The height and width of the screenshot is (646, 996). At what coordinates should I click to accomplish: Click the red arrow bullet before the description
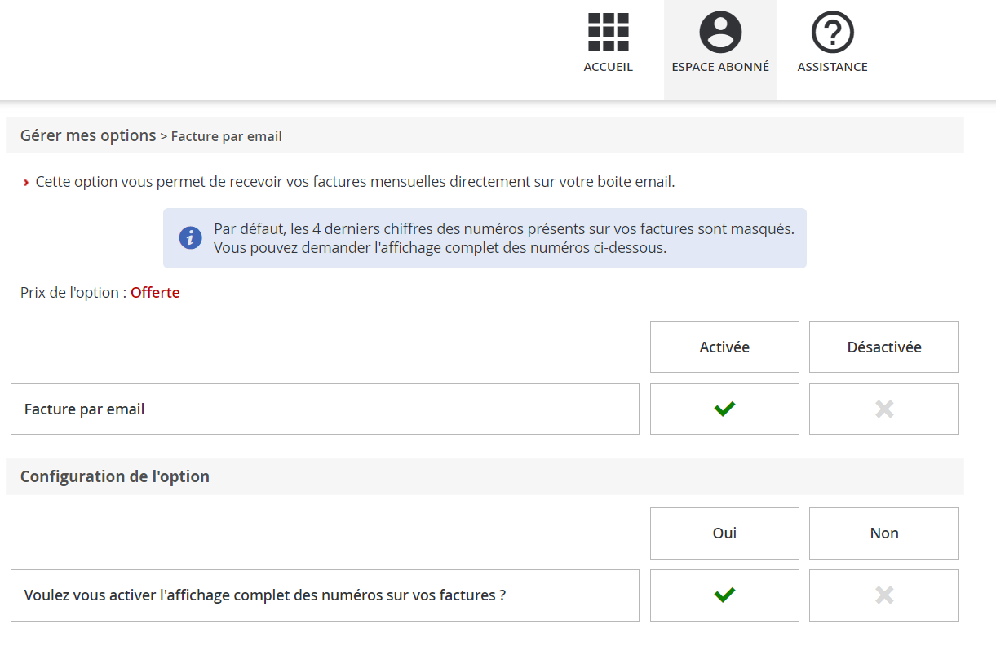tap(26, 182)
